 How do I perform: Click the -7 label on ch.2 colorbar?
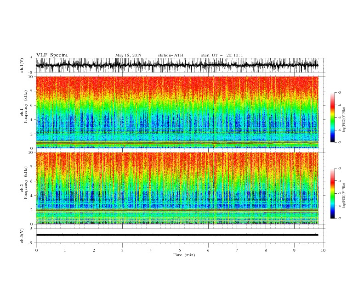pos(339,219)
